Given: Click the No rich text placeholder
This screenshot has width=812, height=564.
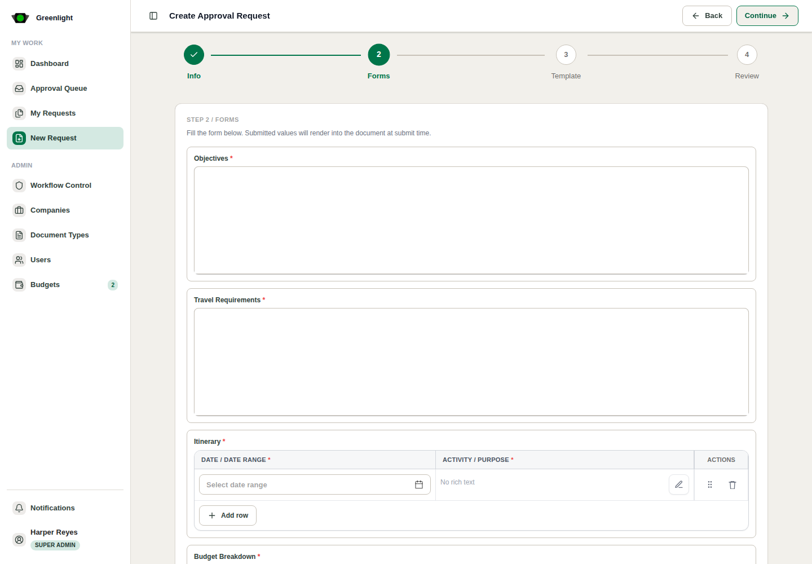Looking at the screenshot, I should click(x=457, y=482).
